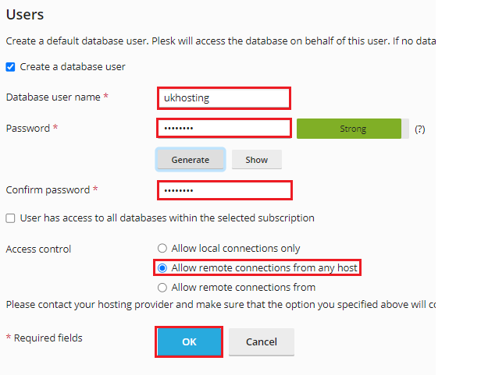Viewport: 481px width, 375px height.
Task: Select Allow local connections only
Action: click(162, 249)
